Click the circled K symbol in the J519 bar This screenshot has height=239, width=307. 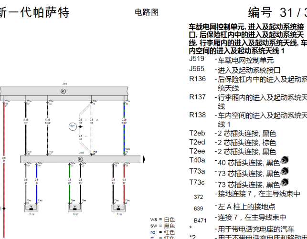click(x=63, y=91)
